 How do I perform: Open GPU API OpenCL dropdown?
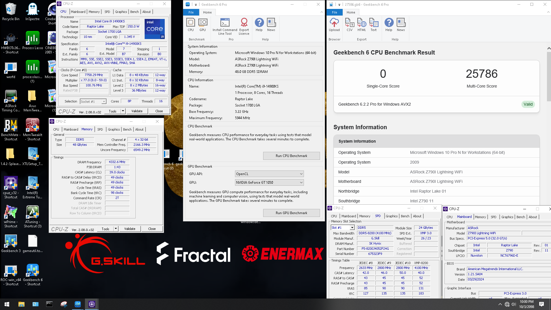[x=269, y=174]
